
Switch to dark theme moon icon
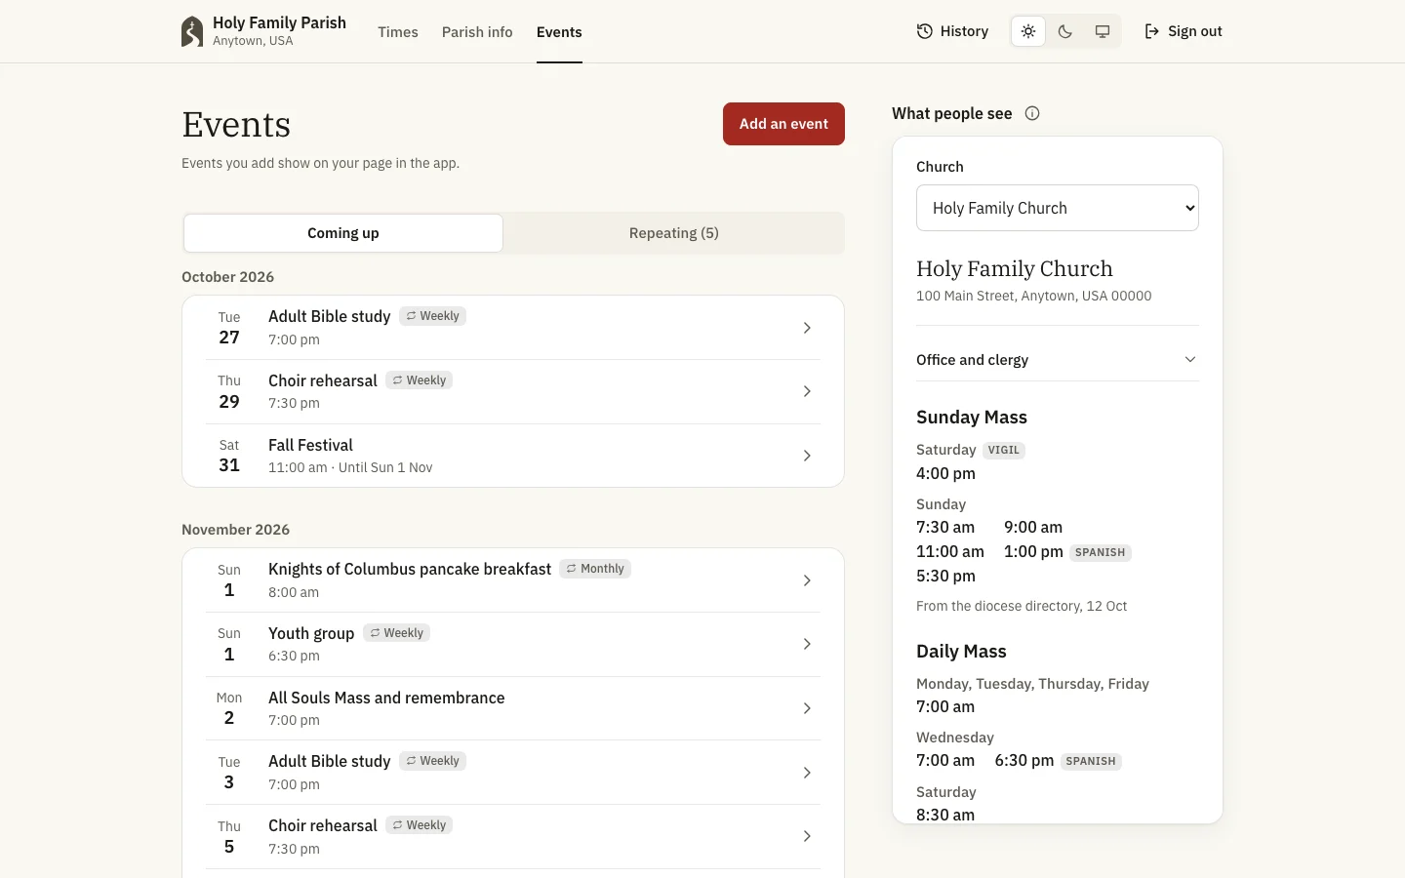(1065, 31)
